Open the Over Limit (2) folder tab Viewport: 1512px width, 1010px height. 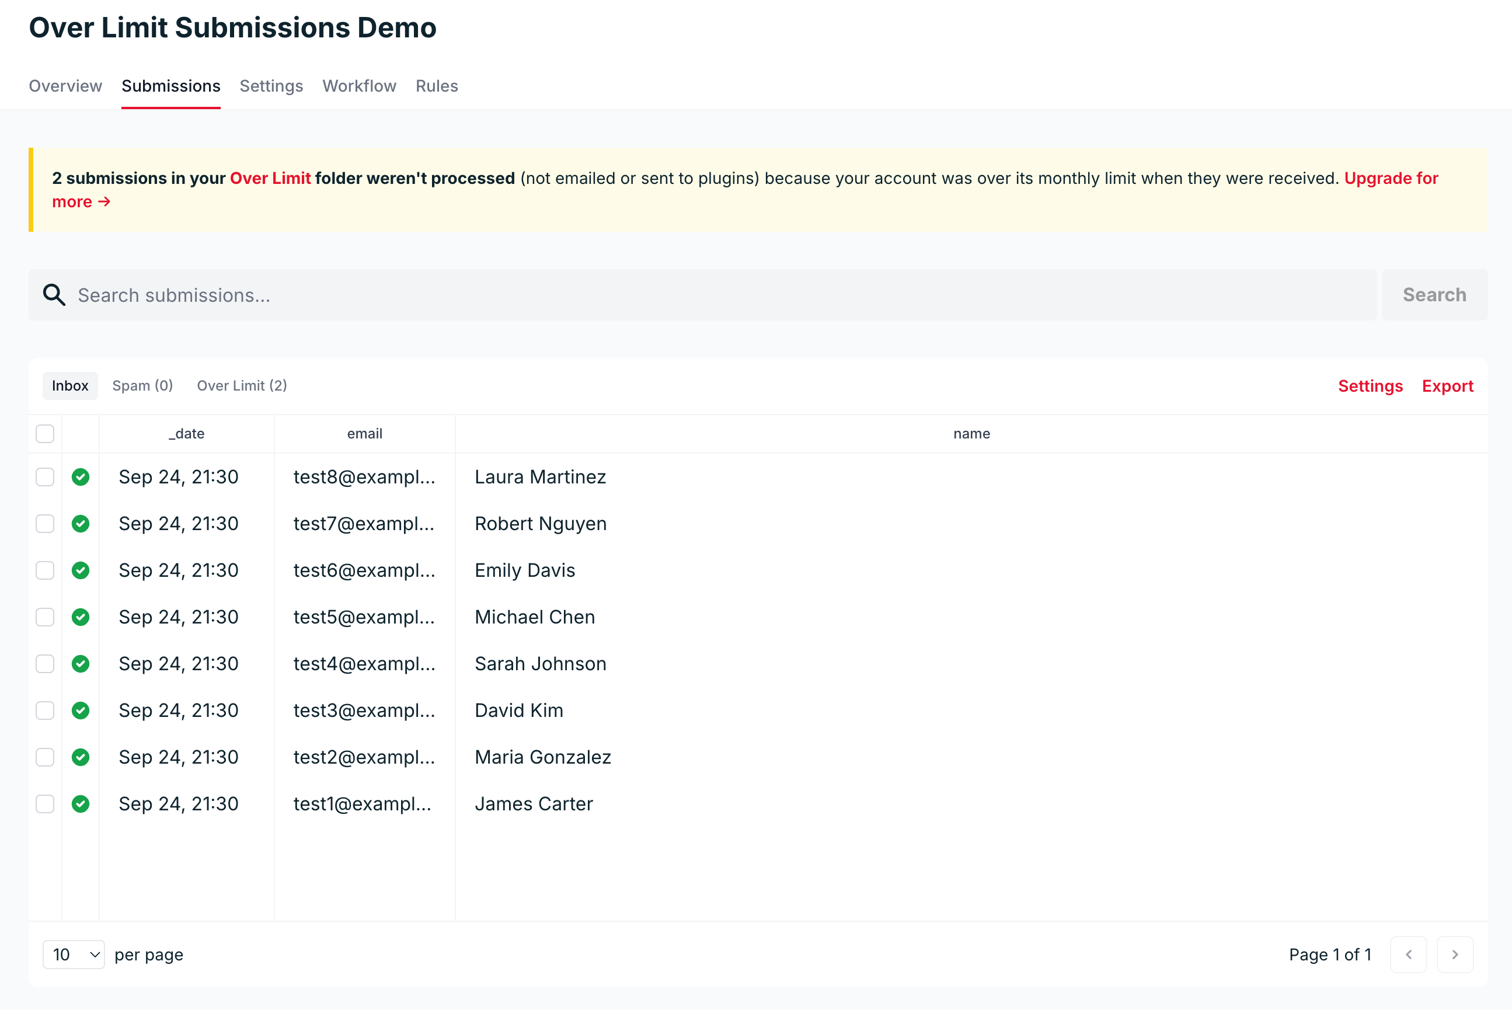242,385
